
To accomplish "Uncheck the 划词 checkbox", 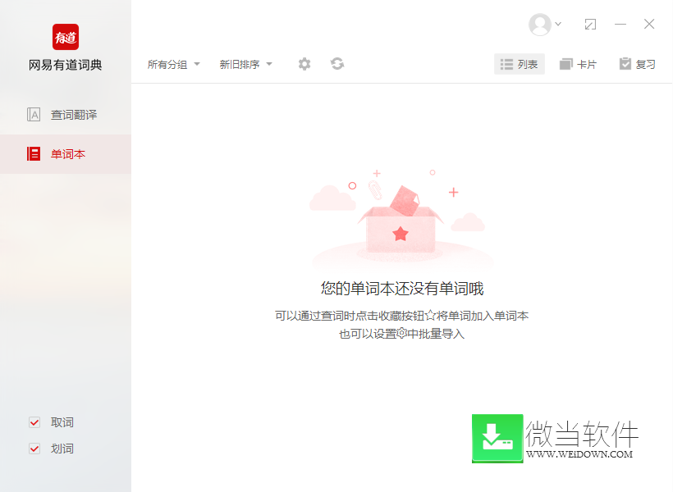I will (x=34, y=449).
